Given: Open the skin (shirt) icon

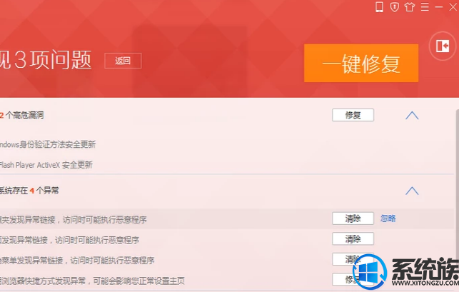Looking at the screenshot, I should point(410,6).
